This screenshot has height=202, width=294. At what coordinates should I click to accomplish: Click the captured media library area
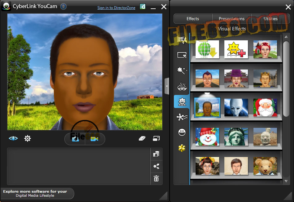pyautogui.click(x=79, y=166)
